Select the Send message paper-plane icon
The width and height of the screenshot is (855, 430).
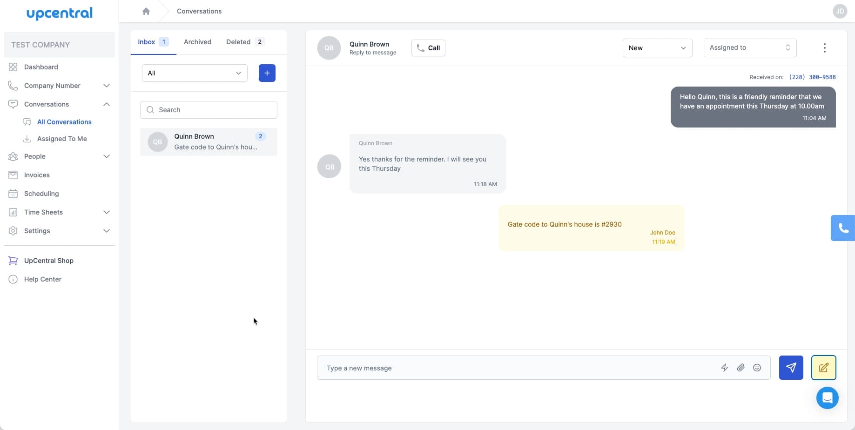[x=791, y=367]
